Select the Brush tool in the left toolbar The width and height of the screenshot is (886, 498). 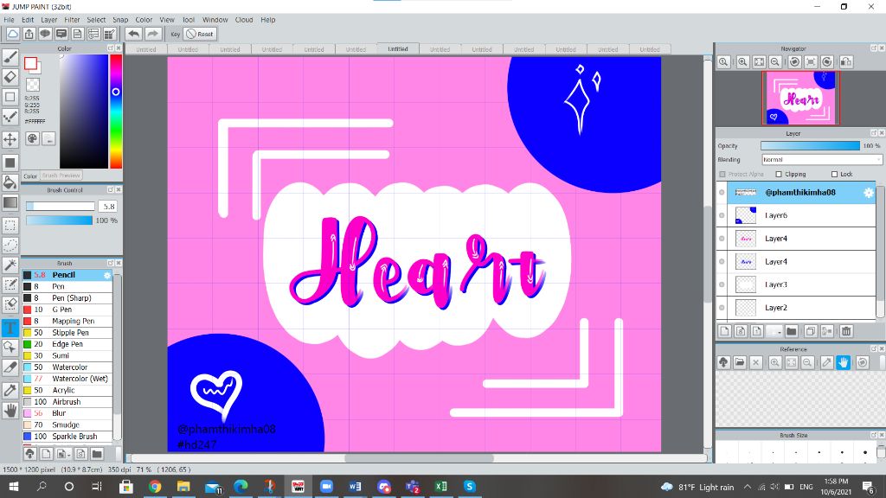coord(10,57)
